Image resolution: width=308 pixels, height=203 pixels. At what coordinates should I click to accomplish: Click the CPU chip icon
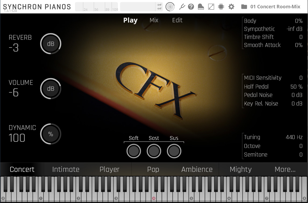point(221,7)
